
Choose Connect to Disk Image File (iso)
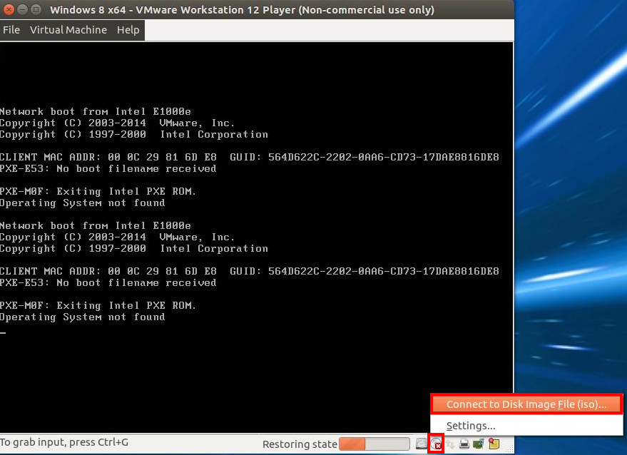pyautogui.click(x=526, y=404)
